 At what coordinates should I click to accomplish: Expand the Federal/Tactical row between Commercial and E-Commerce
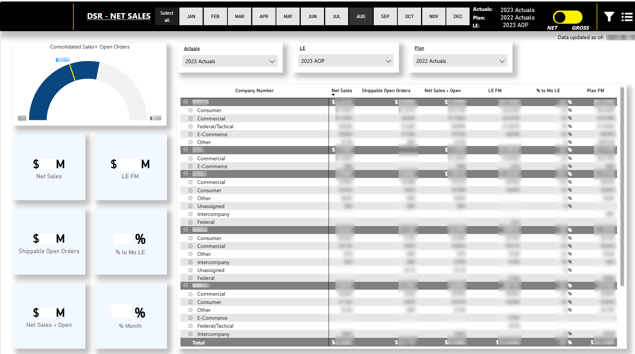click(190, 126)
